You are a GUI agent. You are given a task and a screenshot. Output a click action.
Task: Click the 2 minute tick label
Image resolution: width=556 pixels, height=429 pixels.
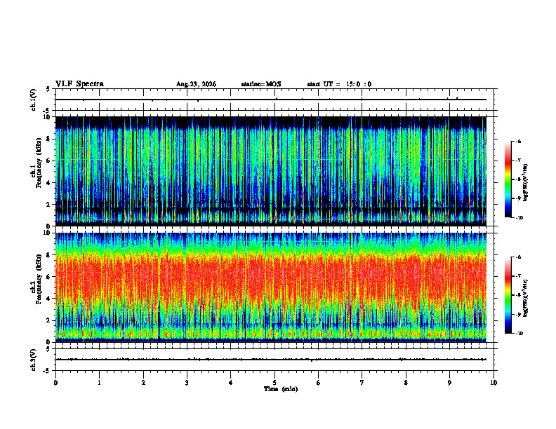[143, 383]
